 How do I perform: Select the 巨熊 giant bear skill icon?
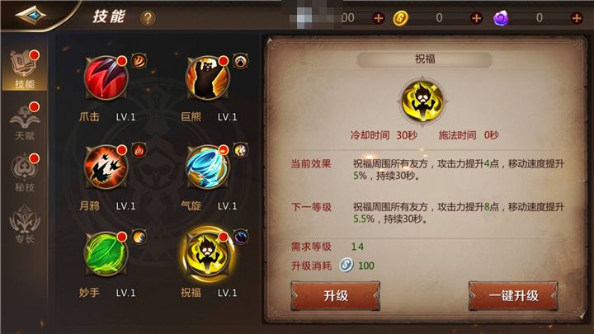[207, 78]
